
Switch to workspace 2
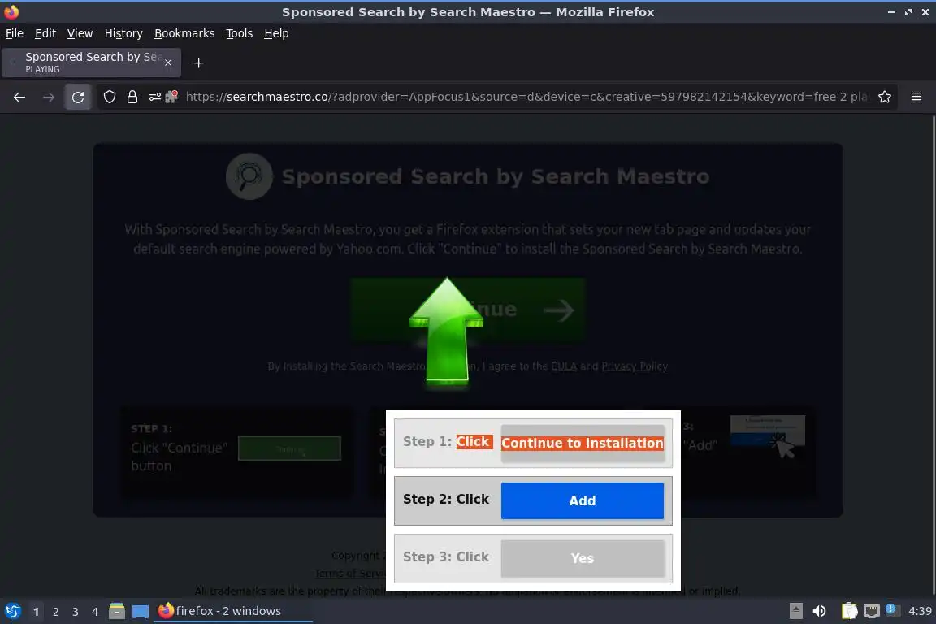55,612
